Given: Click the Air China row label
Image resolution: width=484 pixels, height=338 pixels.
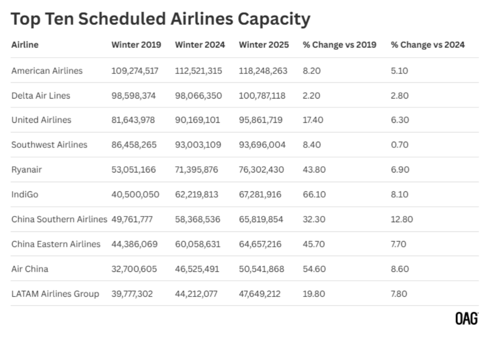Looking at the screenshot, I should coord(29,269).
